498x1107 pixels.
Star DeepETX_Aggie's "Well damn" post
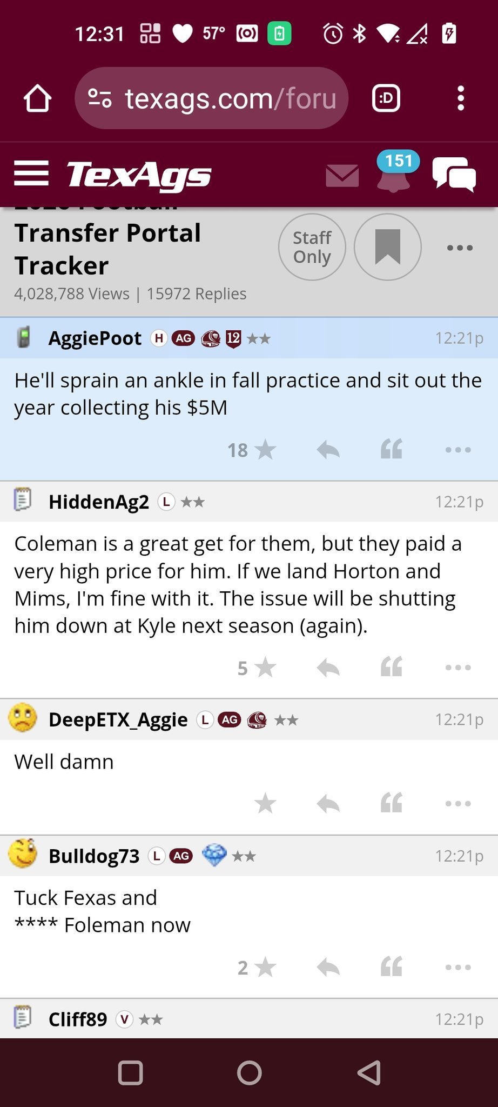pos(265,804)
